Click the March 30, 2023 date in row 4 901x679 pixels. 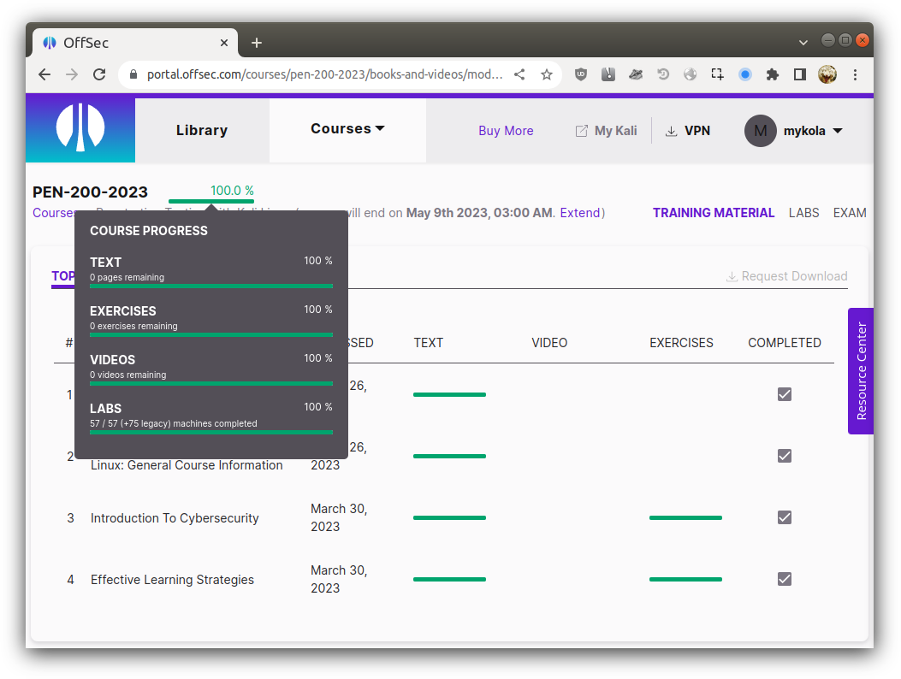coord(339,579)
